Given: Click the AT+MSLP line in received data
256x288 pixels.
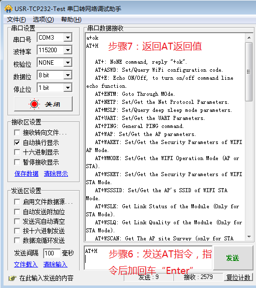Looking at the screenshot, I should (163, 110).
